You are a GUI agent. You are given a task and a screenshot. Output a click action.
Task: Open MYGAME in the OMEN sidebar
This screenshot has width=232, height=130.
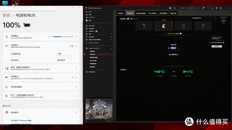[90, 26]
